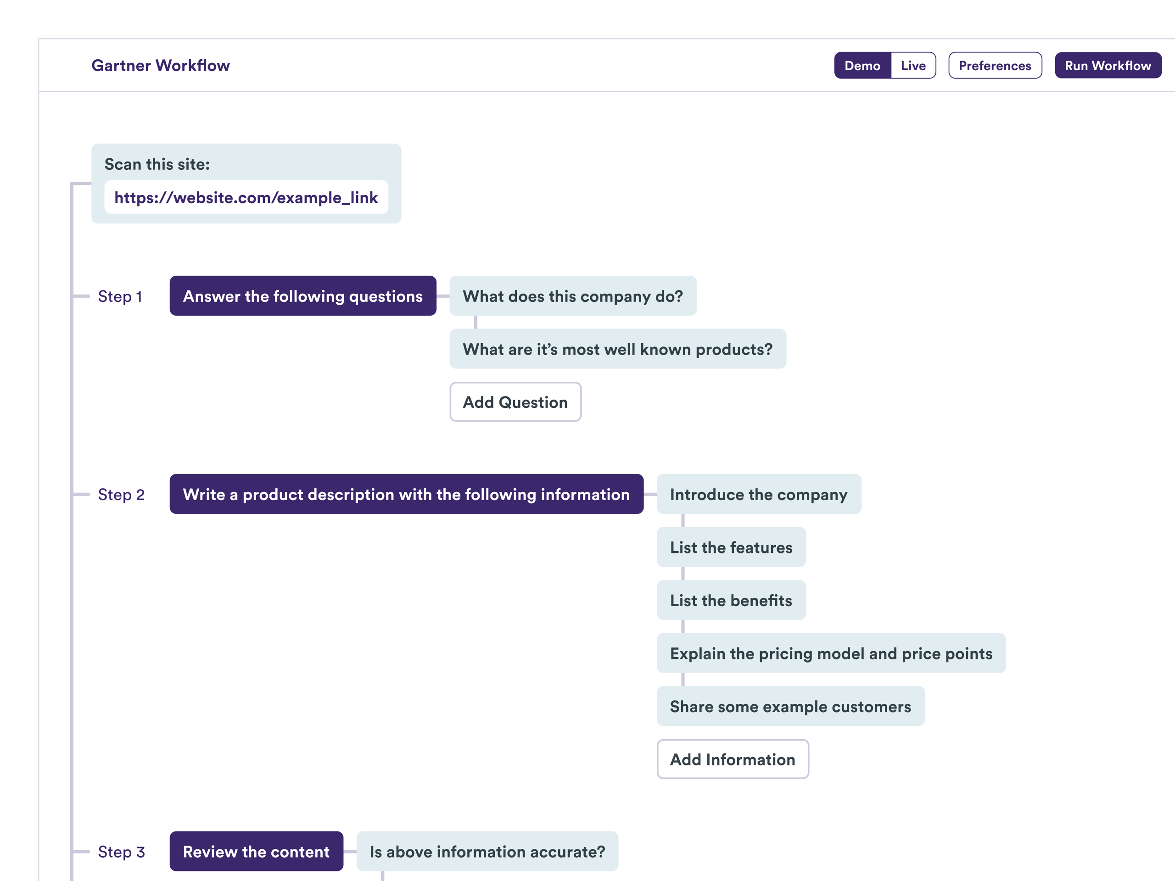Image resolution: width=1175 pixels, height=881 pixels.
Task: Select 'What are it's most well known products?' question
Action: (618, 349)
